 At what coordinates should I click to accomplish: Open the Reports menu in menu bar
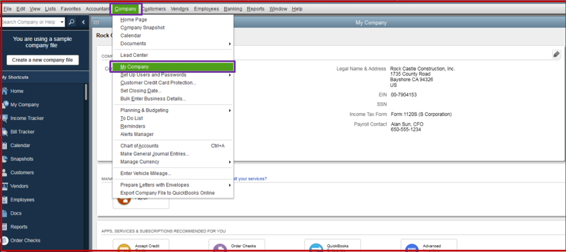coord(255,9)
